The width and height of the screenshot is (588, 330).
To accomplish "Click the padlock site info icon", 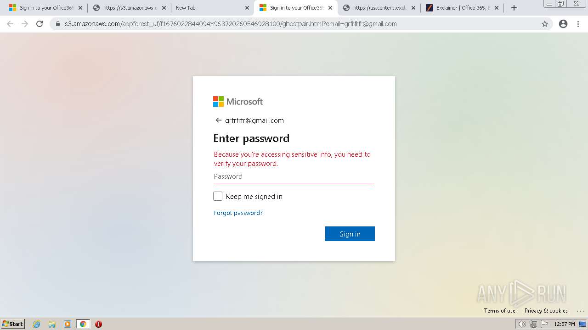I will click(58, 24).
